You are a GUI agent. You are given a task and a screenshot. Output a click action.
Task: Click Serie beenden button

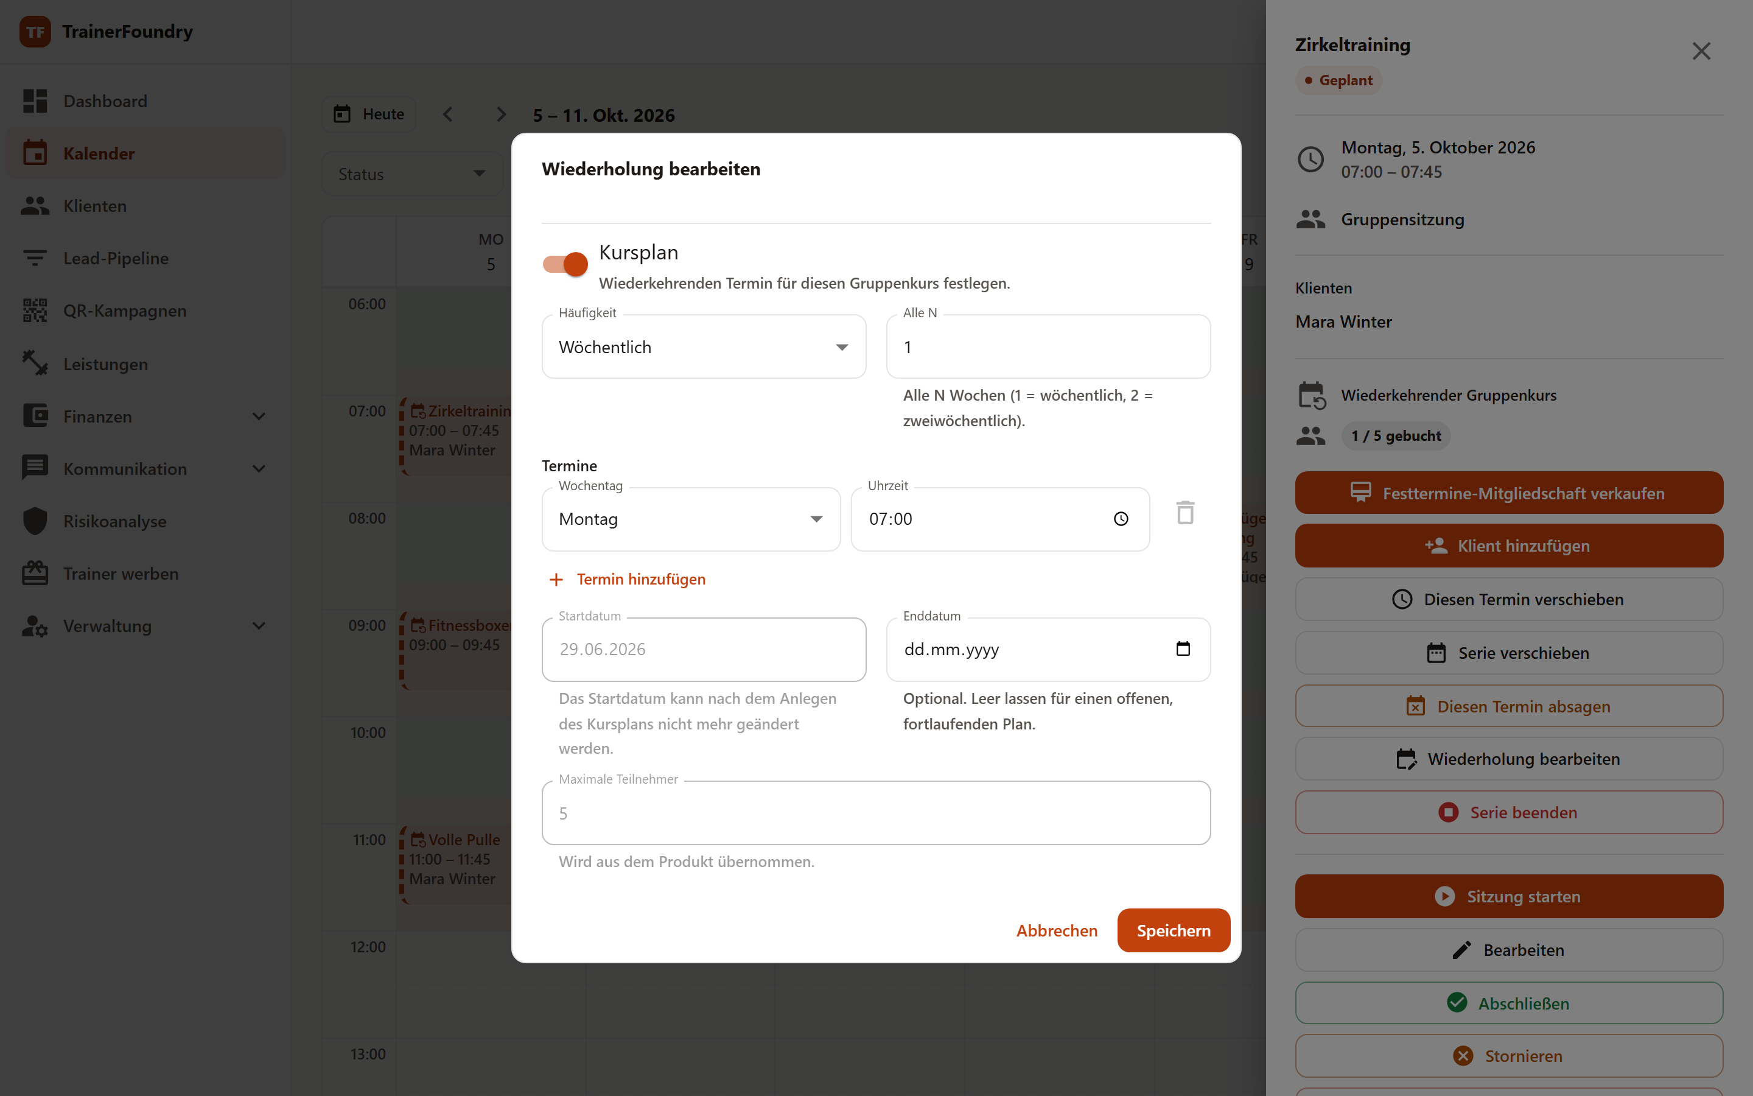(1509, 813)
